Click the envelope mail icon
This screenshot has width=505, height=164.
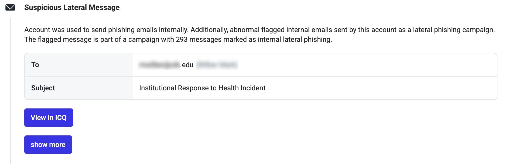pyautogui.click(x=10, y=7)
